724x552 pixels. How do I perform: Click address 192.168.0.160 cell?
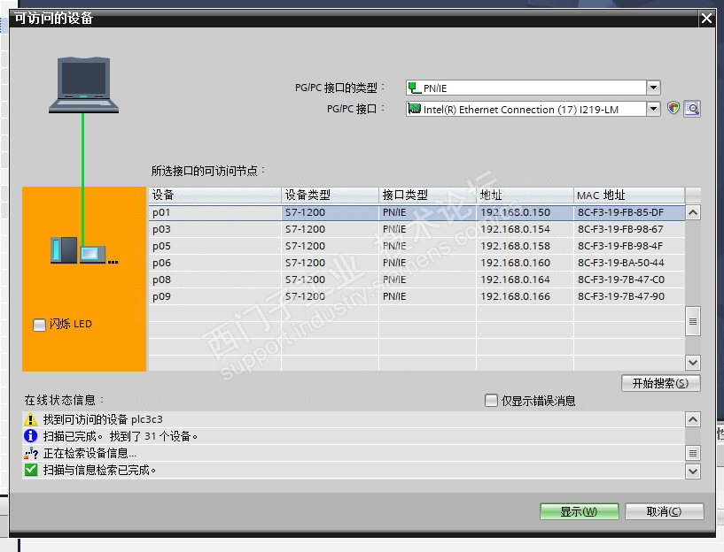point(525,263)
